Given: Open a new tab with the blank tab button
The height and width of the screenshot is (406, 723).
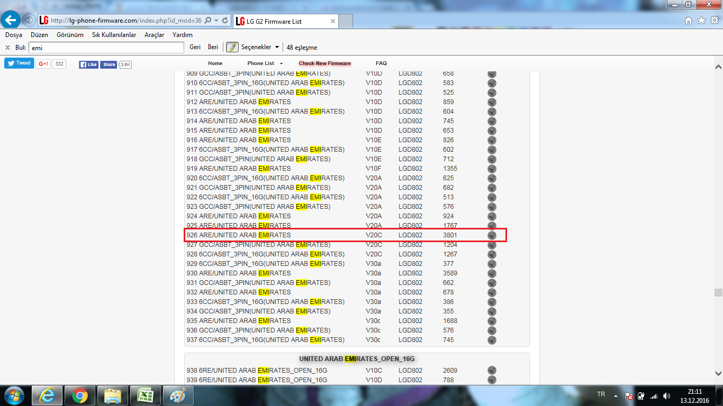Looking at the screenshot, I should pyautogui.click(x=345, y=21).
